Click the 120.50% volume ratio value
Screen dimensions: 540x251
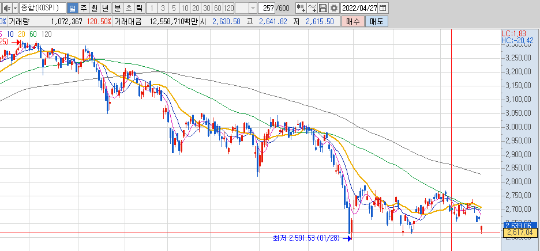[99, 21]
